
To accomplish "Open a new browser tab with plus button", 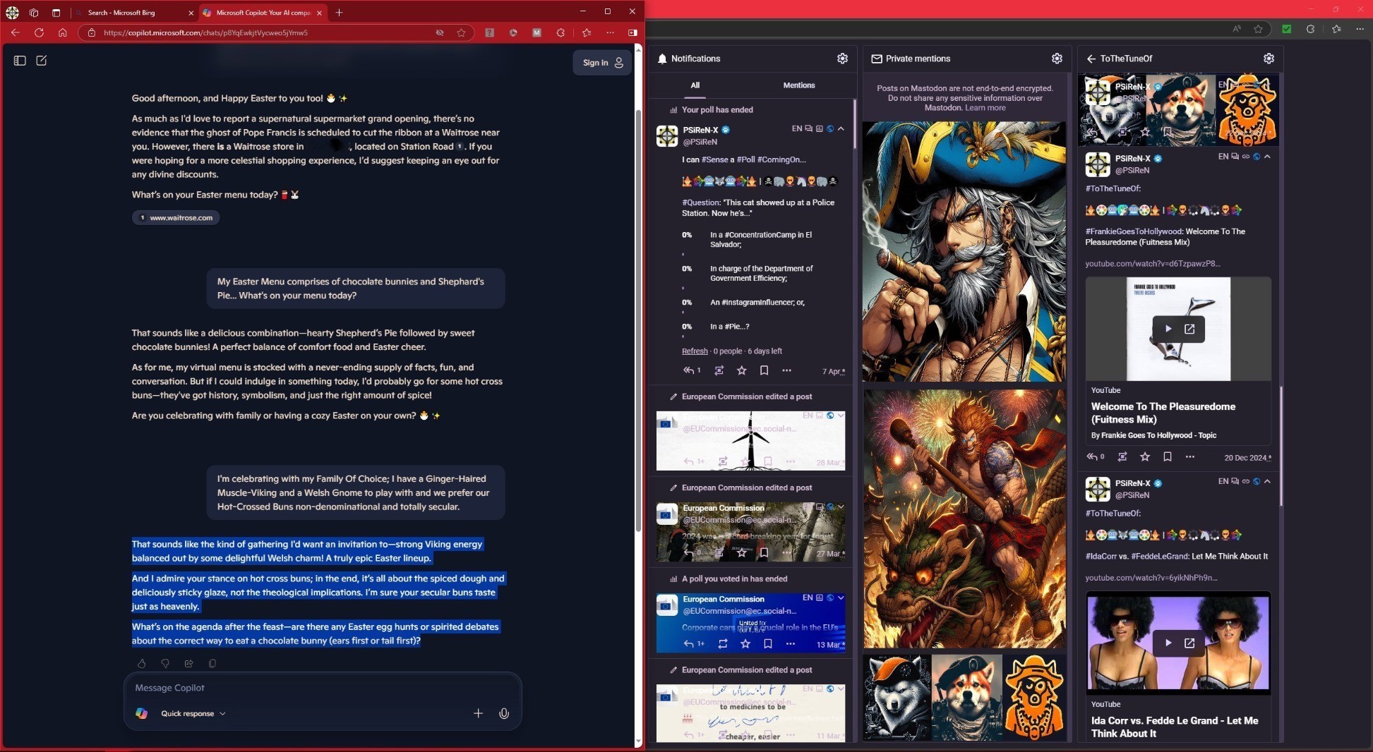I will tap(339, 13).
